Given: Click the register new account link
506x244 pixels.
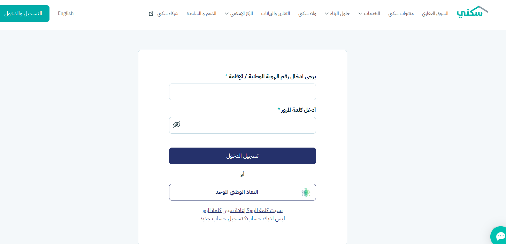Looking at the screenshot, I should [242, 219].
